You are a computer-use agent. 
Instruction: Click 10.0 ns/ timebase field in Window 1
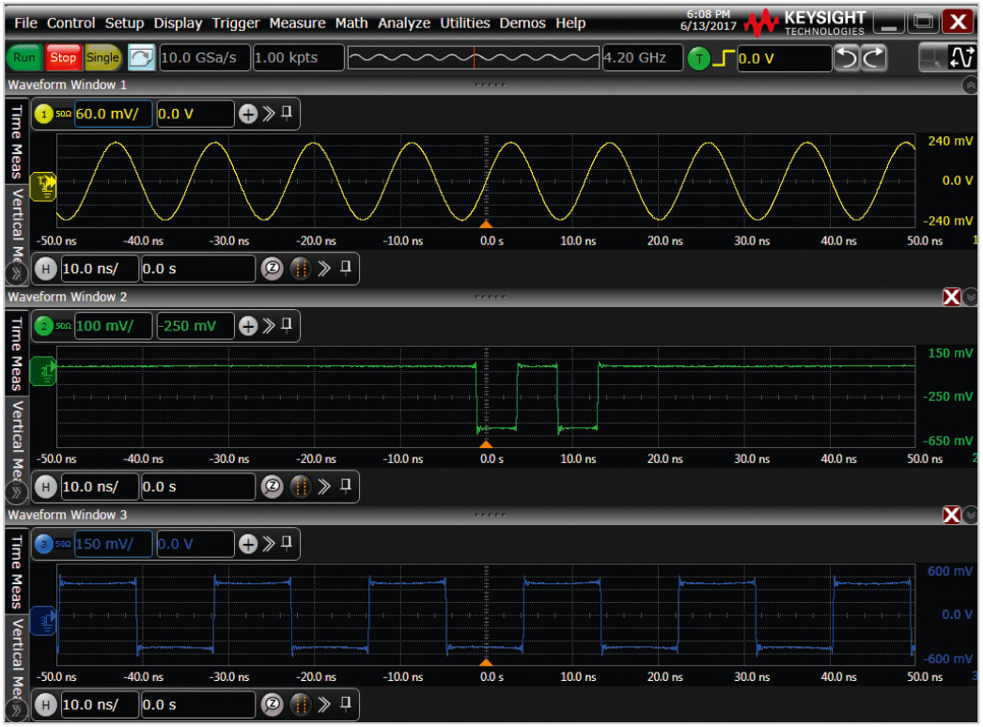click(99, 269)
